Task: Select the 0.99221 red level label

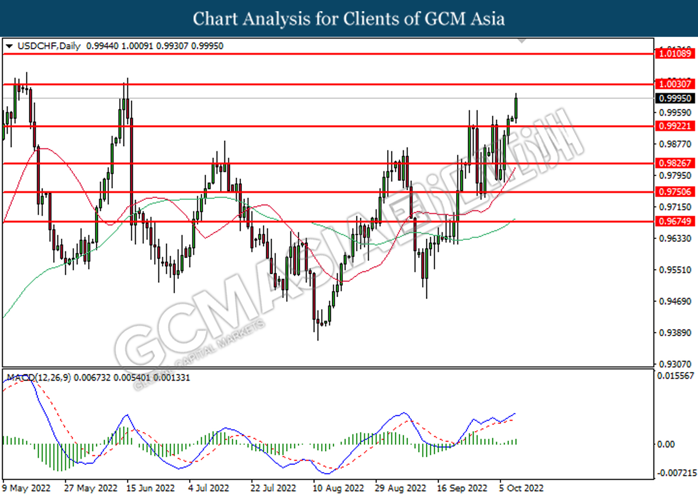Action: (675, 126)
